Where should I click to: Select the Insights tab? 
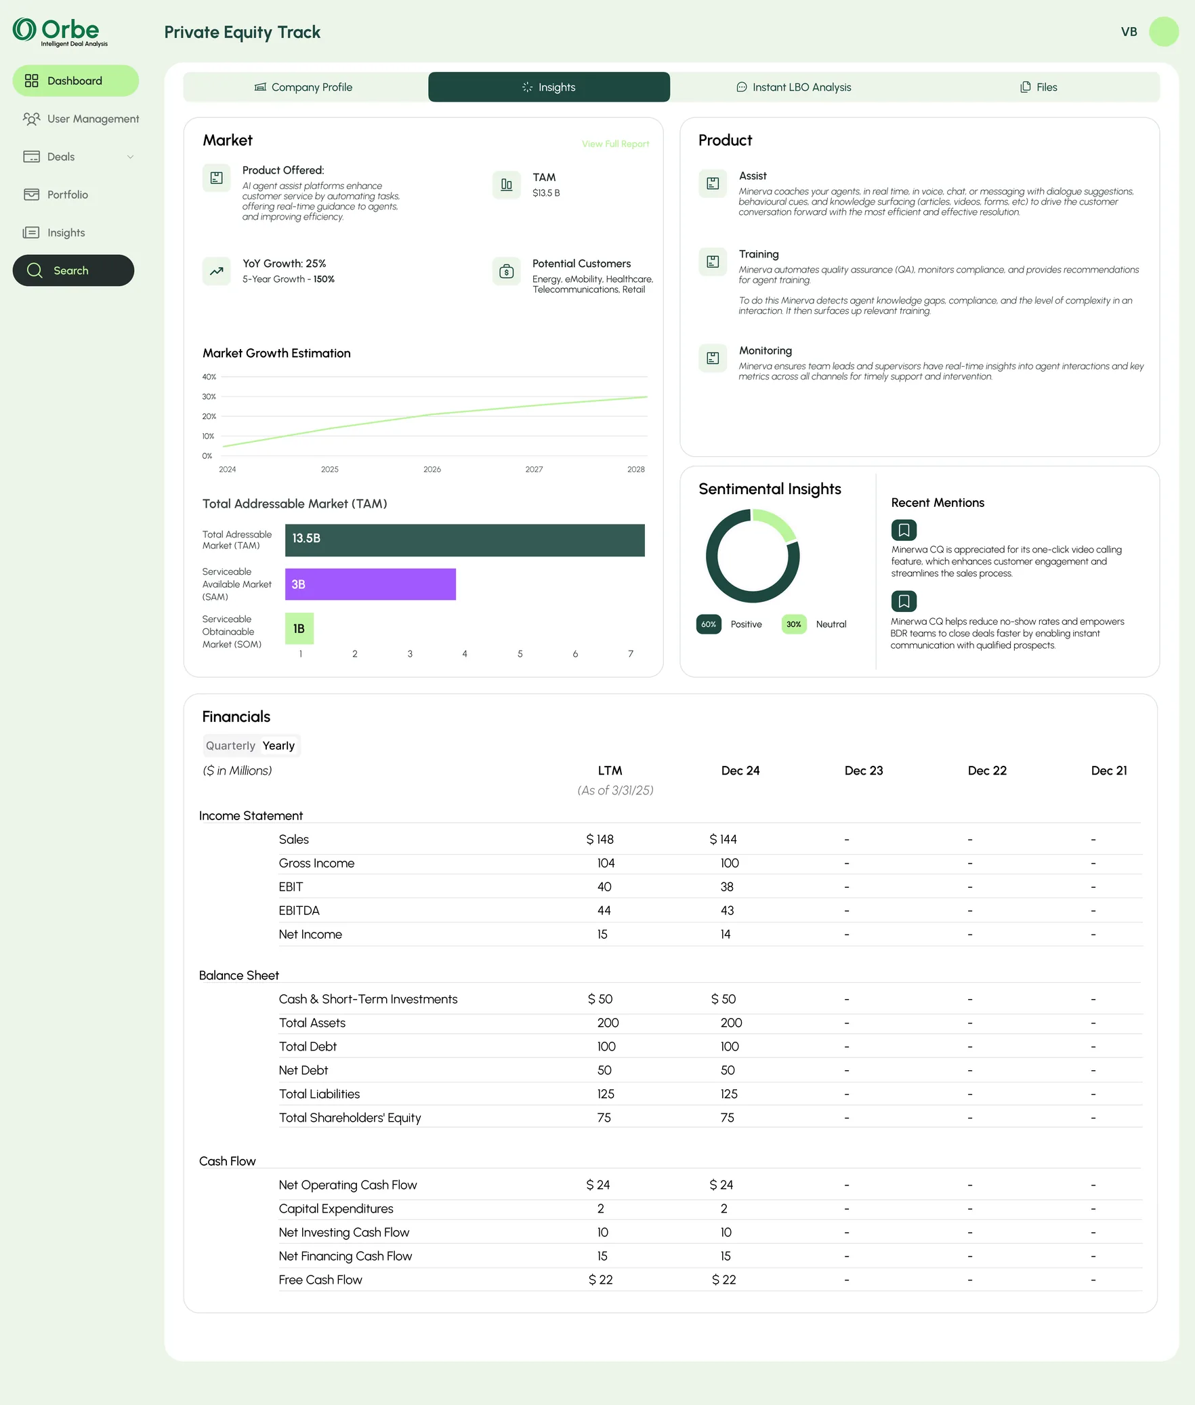click(x=549, y=87)
